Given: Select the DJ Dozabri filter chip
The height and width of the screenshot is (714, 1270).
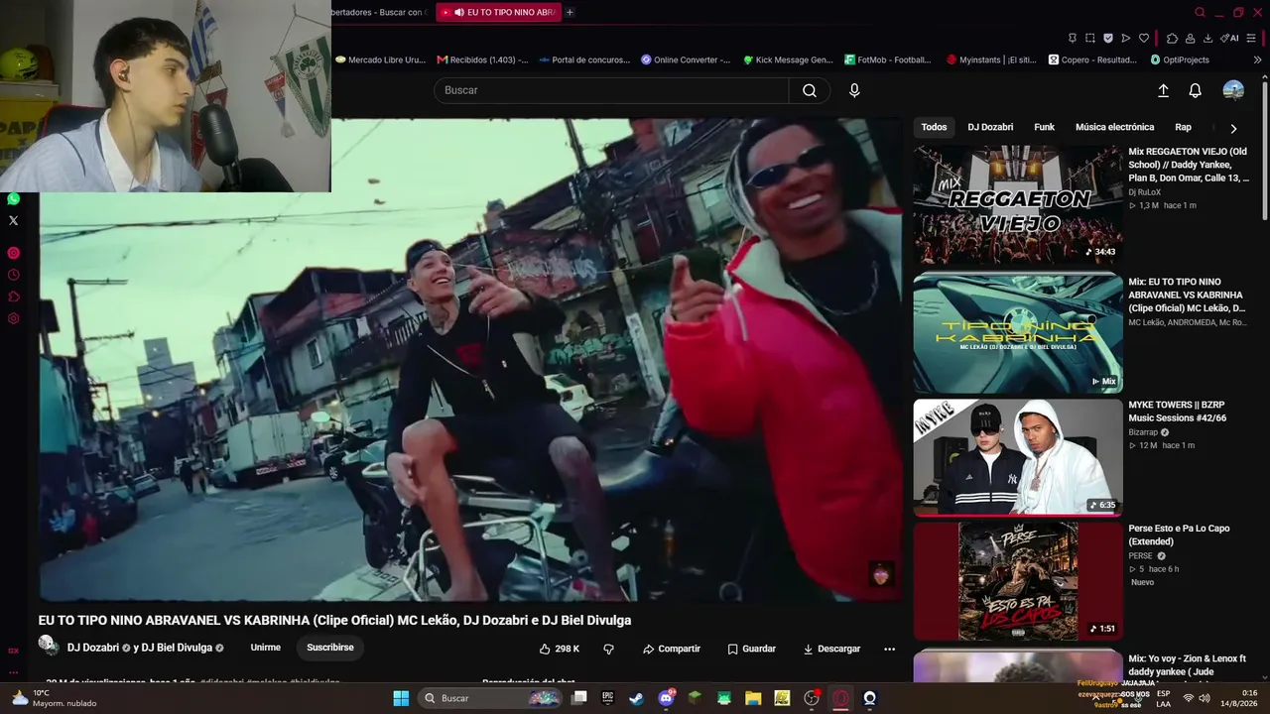Looking at the screenshot, I should [x=990, y=127].
